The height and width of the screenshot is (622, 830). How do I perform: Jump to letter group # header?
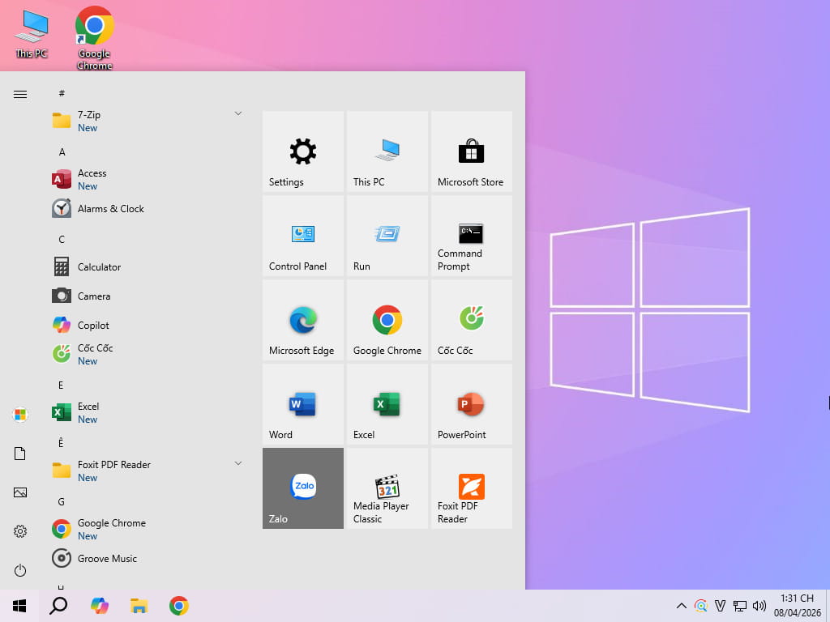[62, 93]
